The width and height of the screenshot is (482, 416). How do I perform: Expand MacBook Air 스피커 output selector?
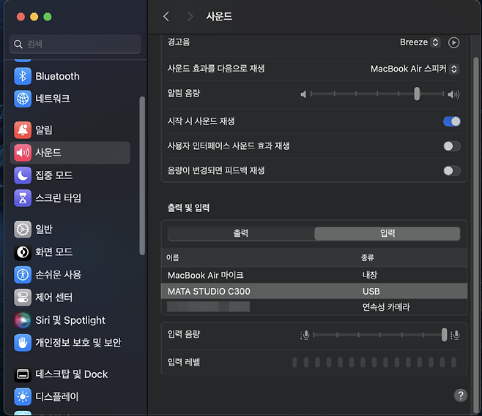(x=415, y=69)
